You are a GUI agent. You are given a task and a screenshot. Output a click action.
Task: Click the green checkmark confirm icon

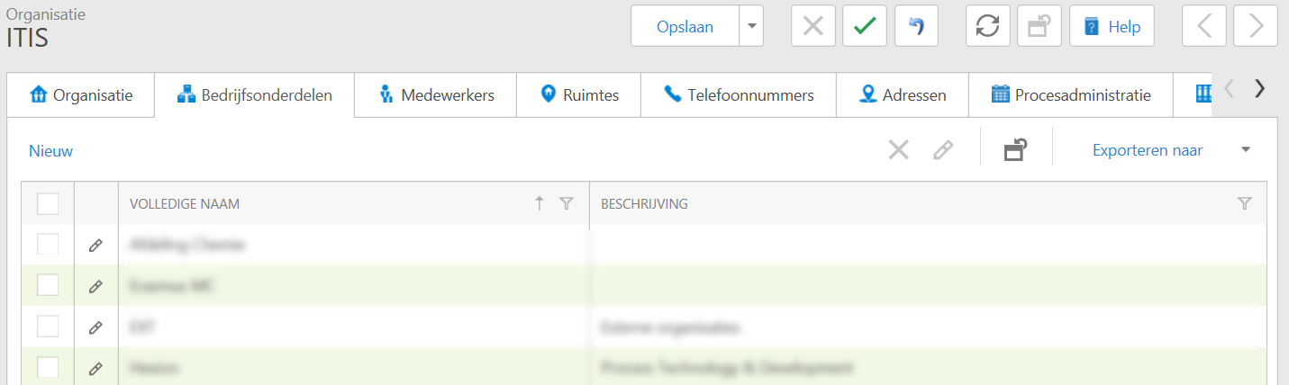coord(865,27)
